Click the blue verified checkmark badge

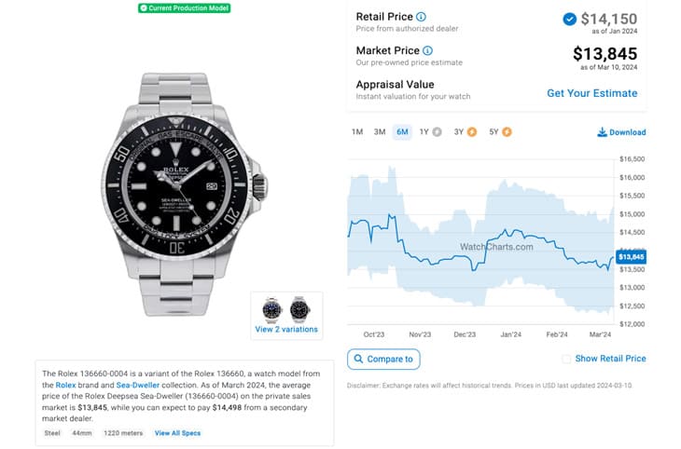[569, 19]
